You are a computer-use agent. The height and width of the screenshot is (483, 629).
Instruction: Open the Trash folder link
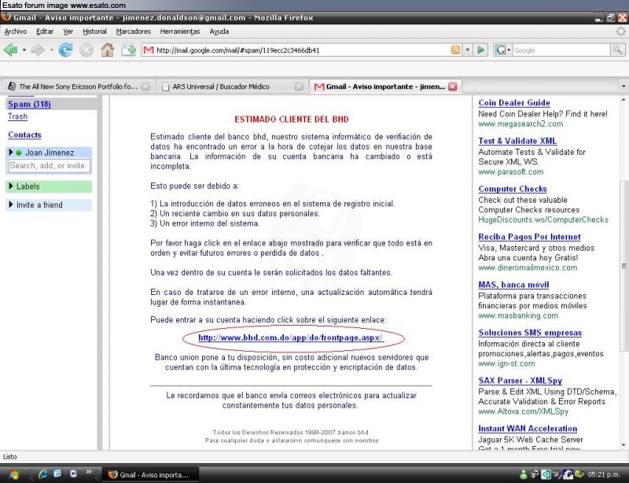point(17,116)
